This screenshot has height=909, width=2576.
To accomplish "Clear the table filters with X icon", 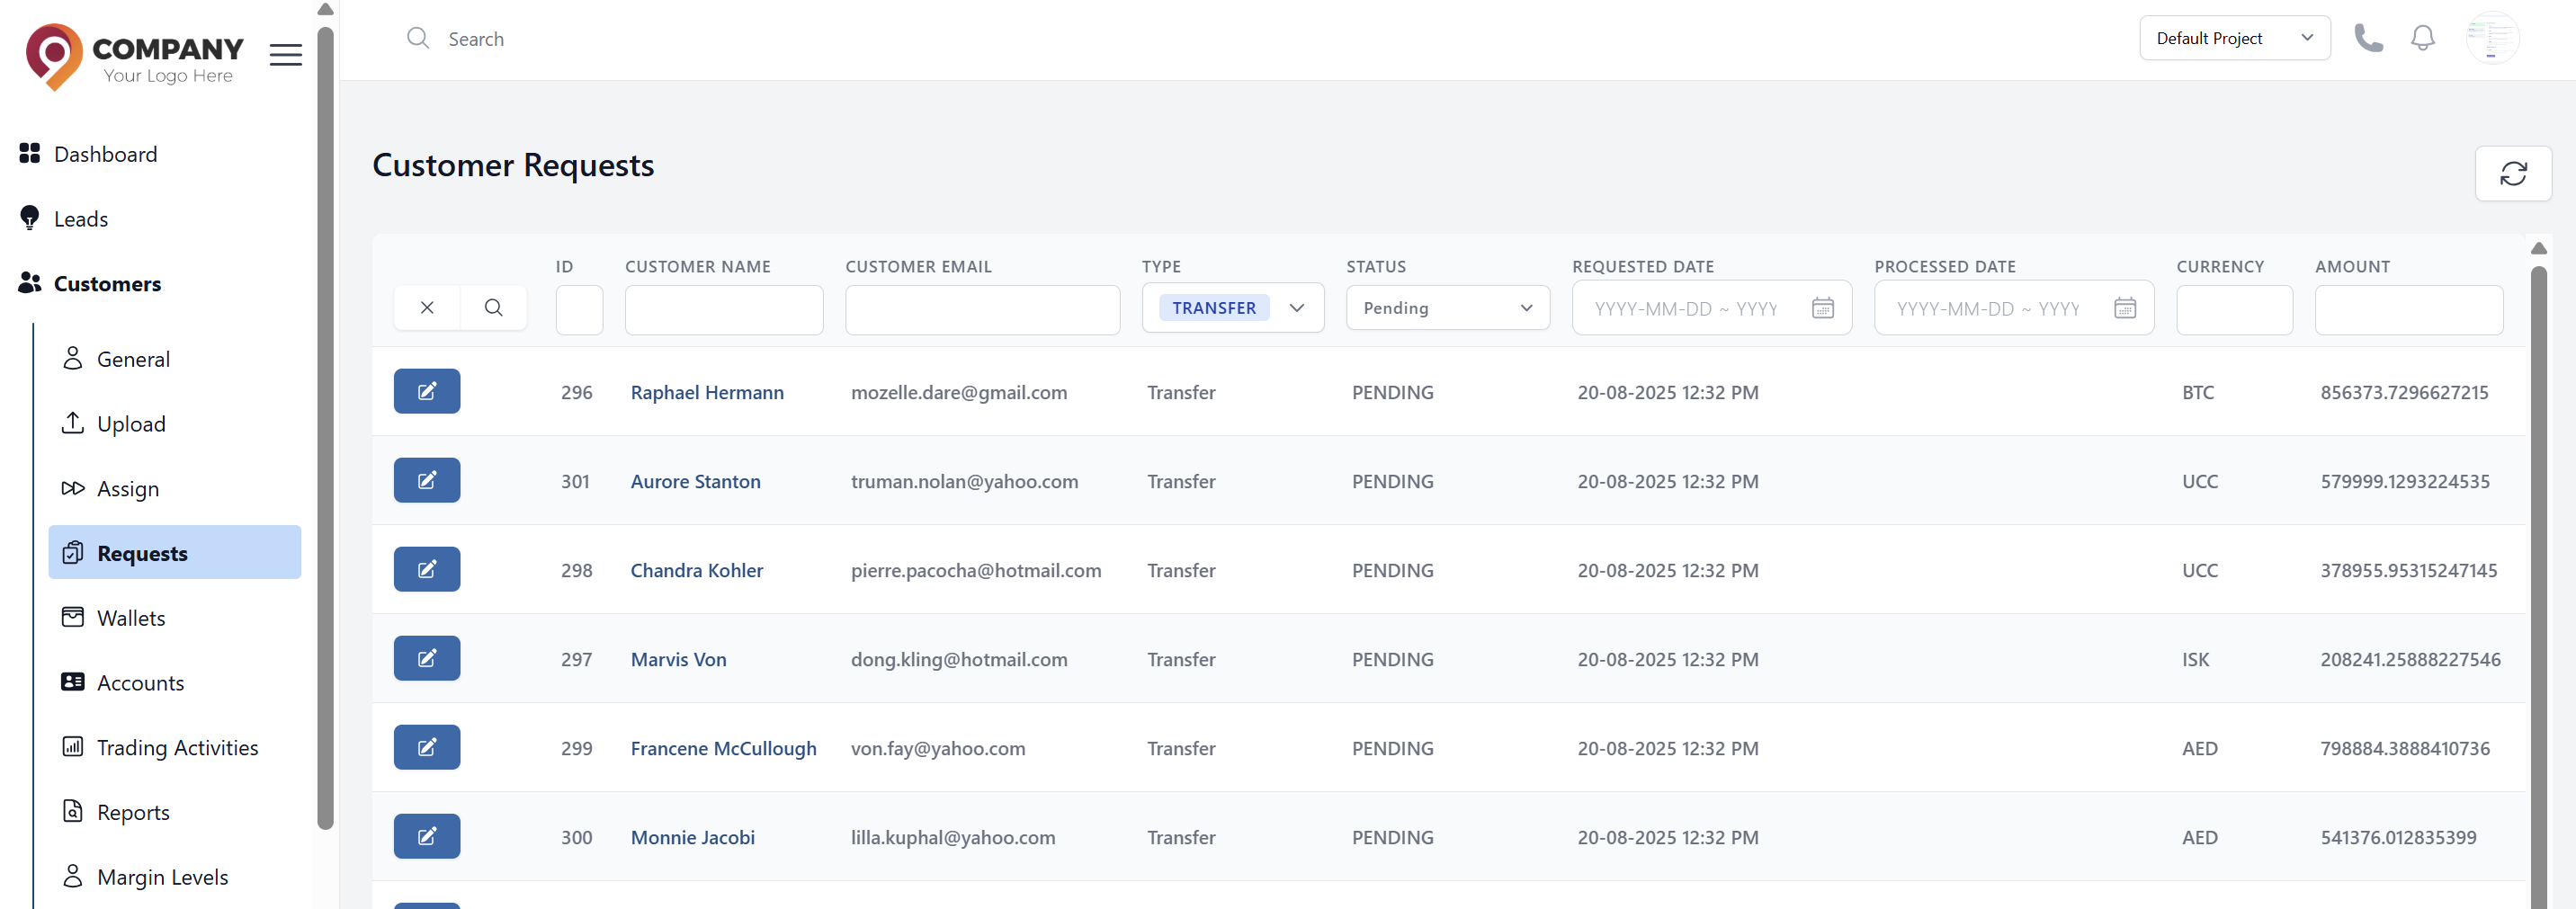I will point(427,308).
